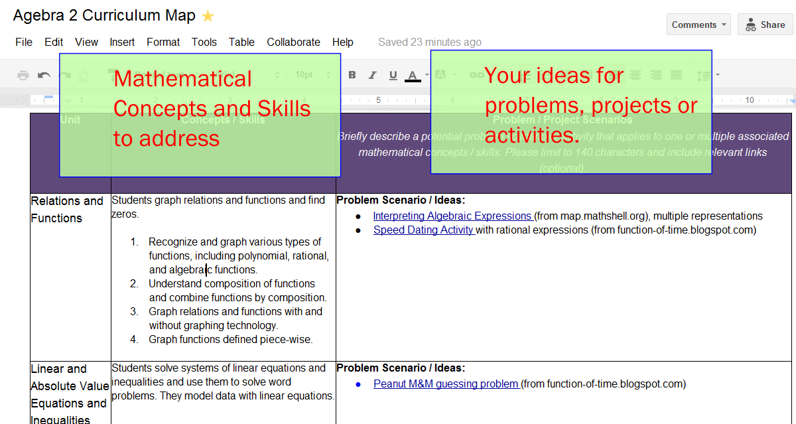Image resolution: width=796 pixels, height=424 pixels.
Task: Click the Print icon in toolbar
Action: 23,76
